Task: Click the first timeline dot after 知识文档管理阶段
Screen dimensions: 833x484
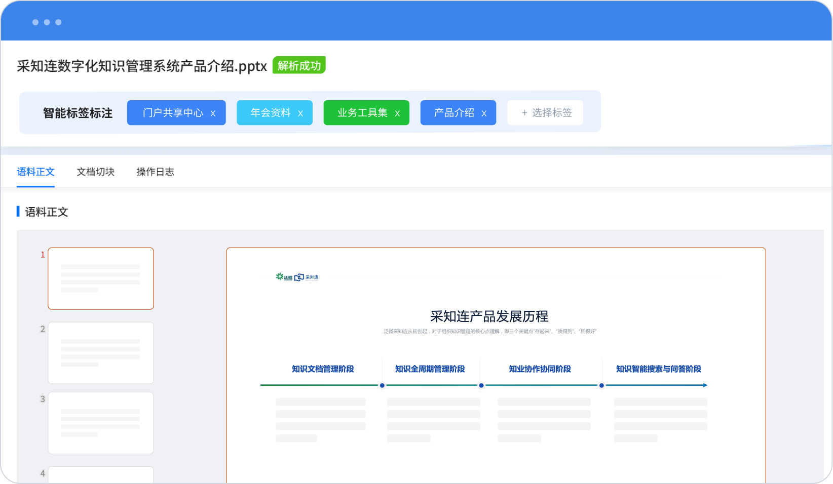Action: tap(382, 385)
